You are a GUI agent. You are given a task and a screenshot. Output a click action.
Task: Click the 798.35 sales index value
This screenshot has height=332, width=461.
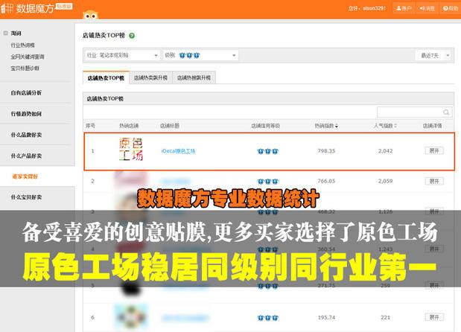(326, 151)
